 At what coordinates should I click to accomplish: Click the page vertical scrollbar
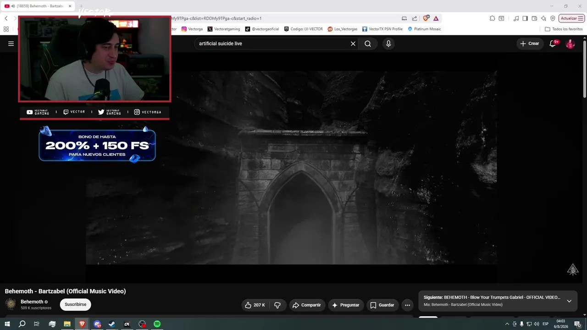point(584,69)
